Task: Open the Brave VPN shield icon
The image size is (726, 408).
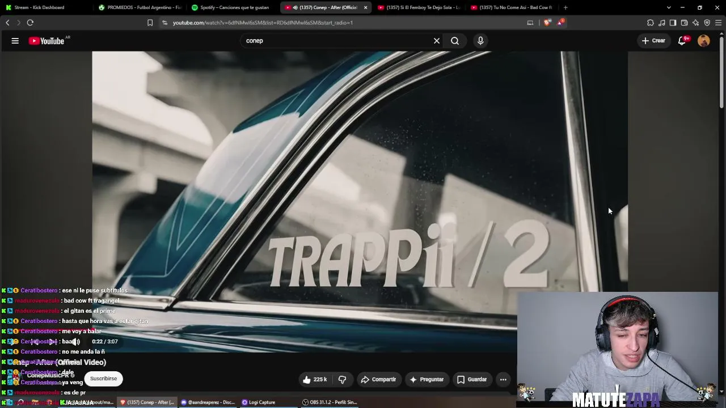Action: (707, 23)
